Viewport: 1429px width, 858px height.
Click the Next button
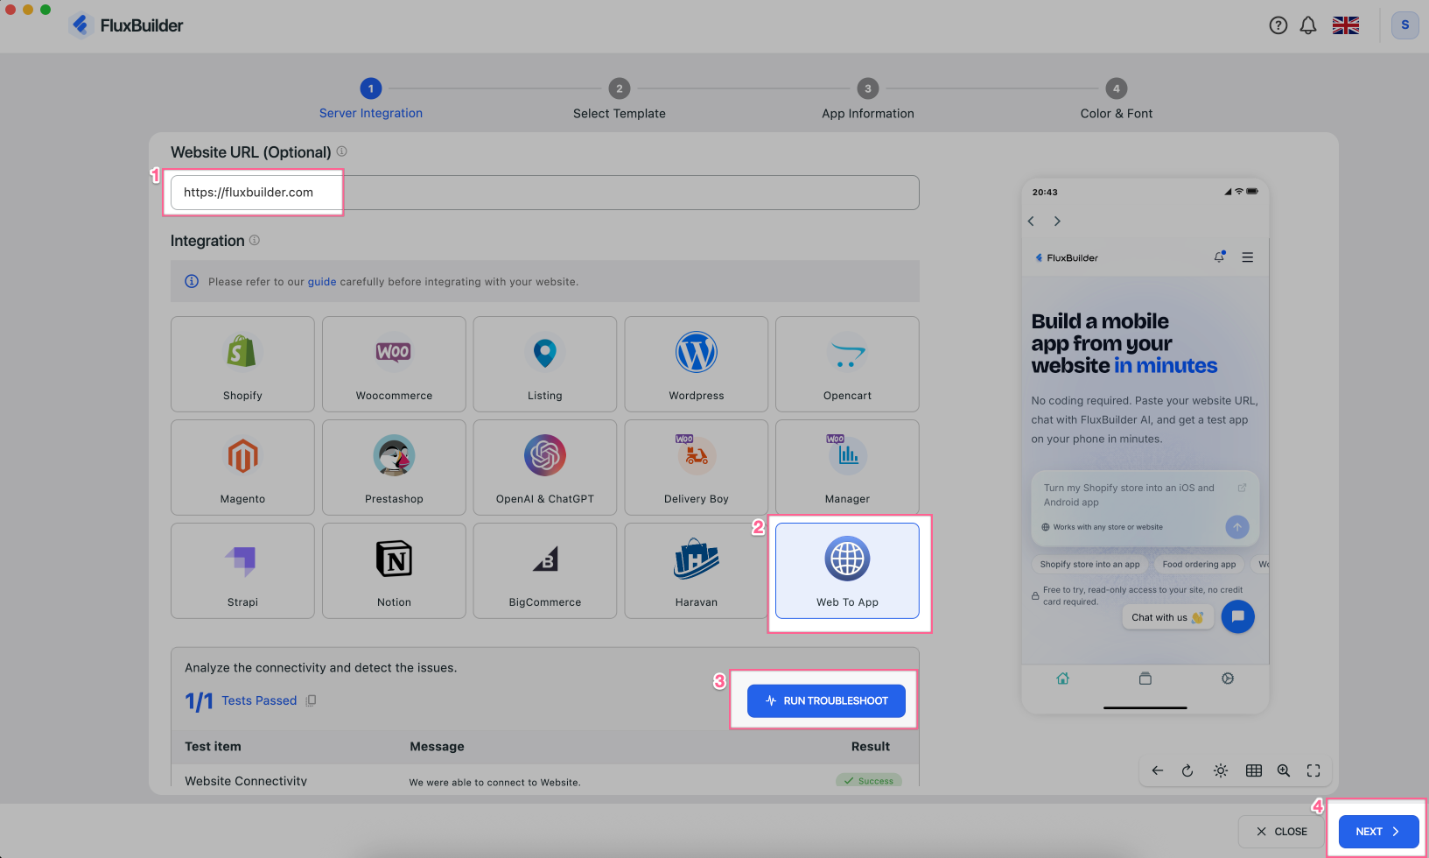coord(1378,832)
